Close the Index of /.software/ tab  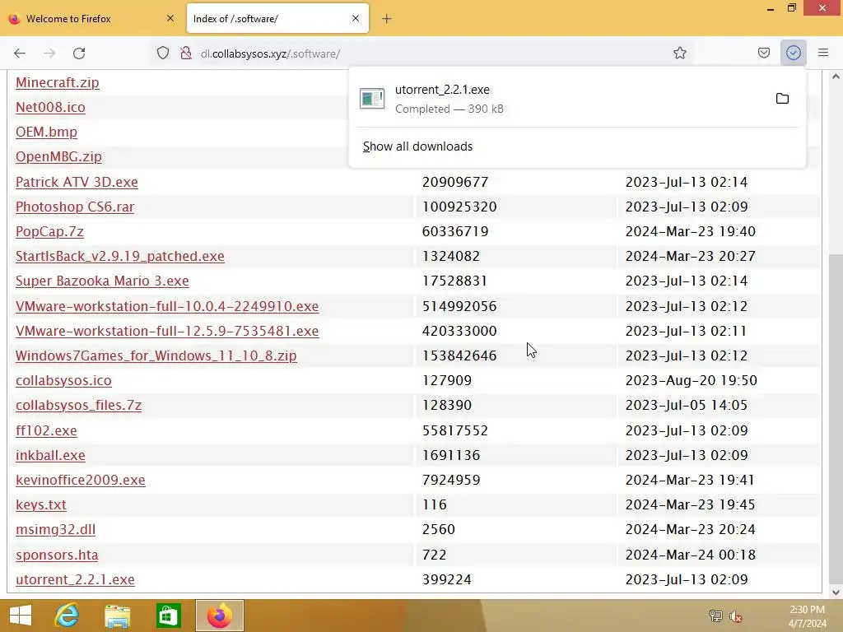356,18
